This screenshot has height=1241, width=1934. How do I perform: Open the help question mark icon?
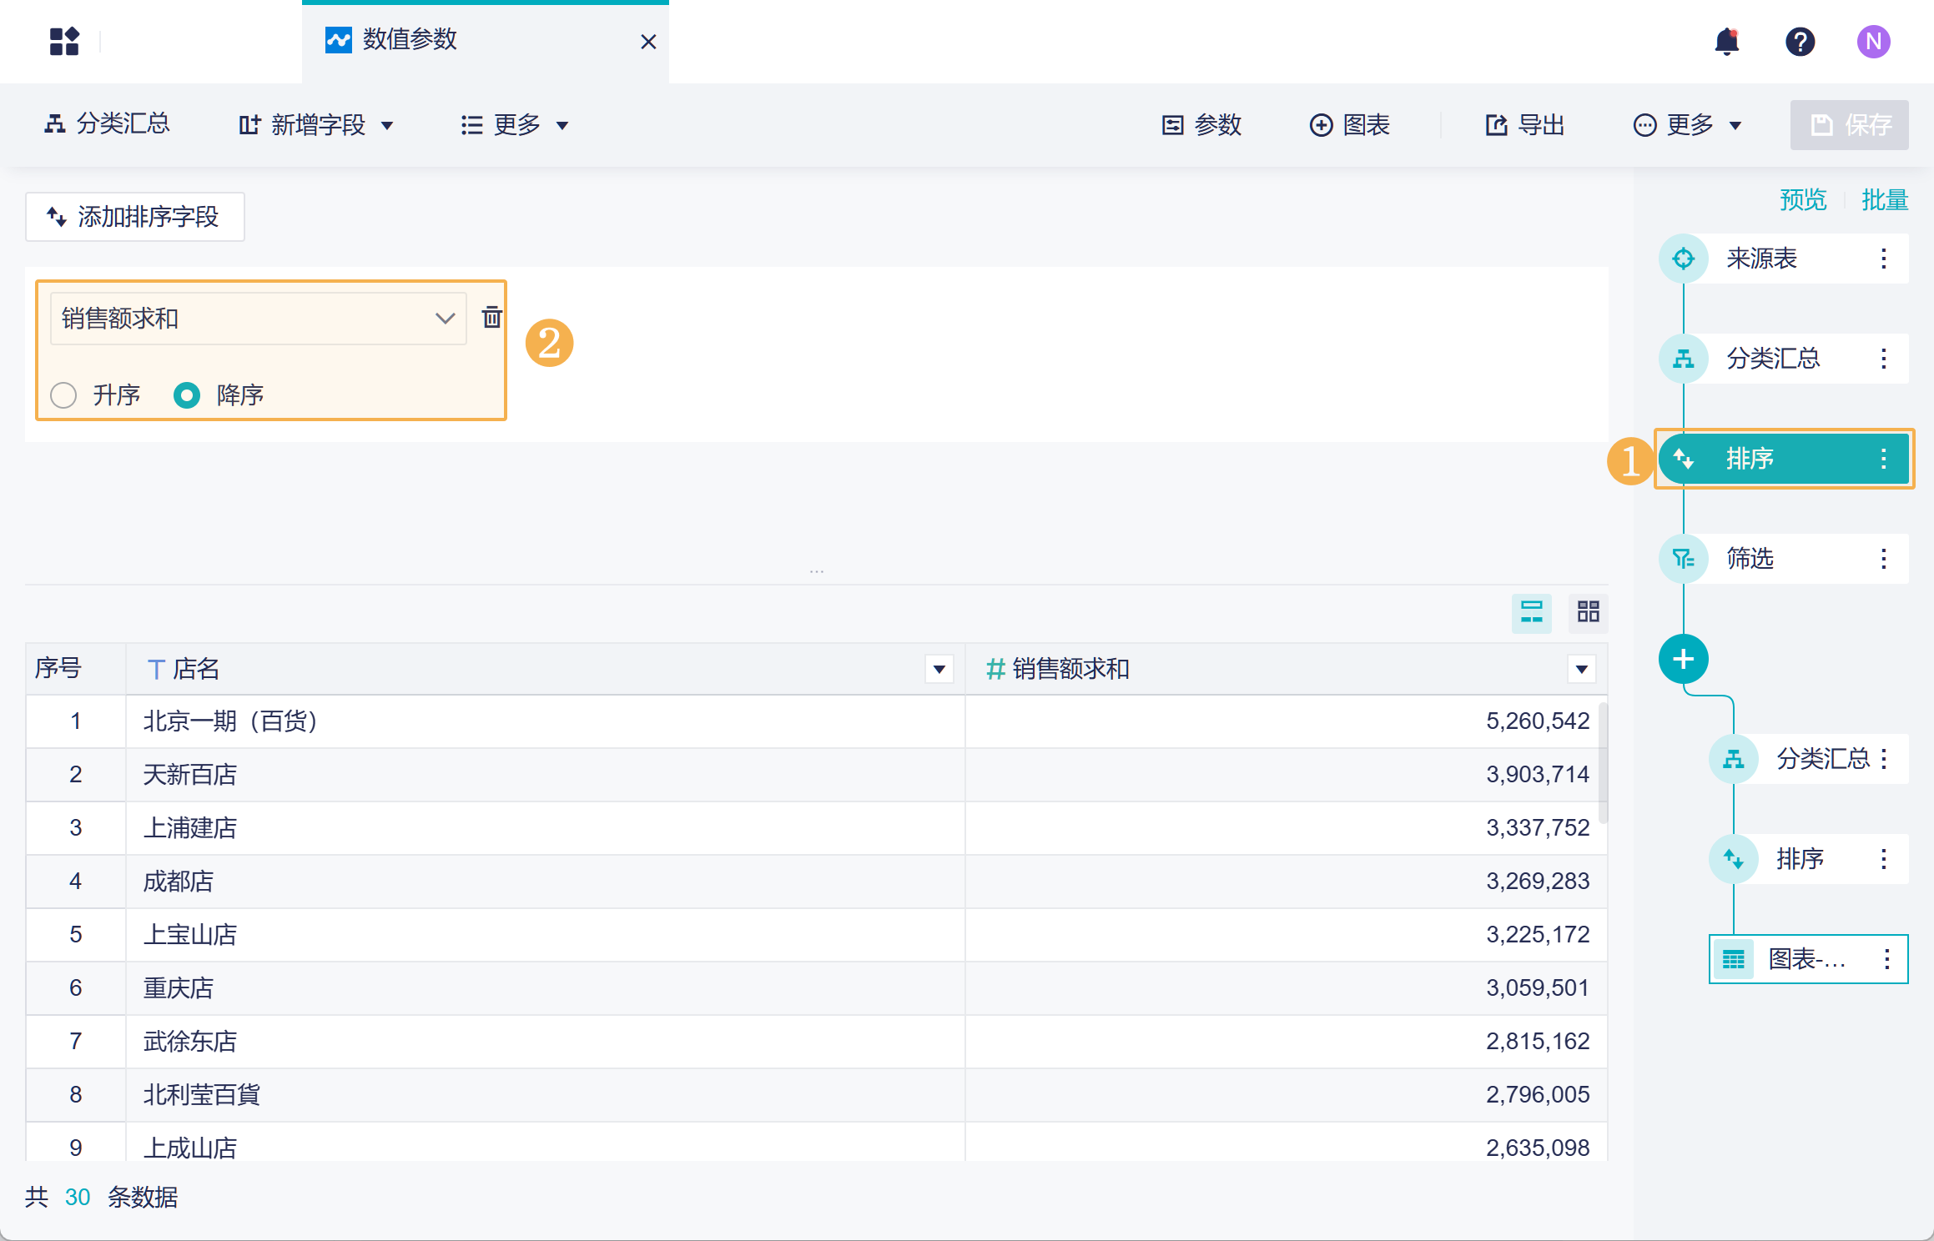[x=1800, y=42]
